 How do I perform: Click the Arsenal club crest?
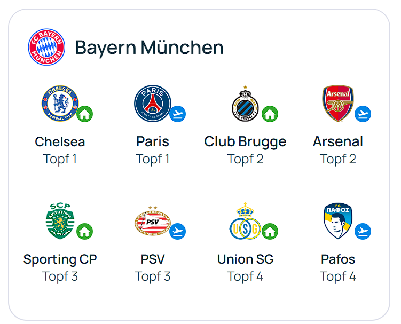coord(338,103)
